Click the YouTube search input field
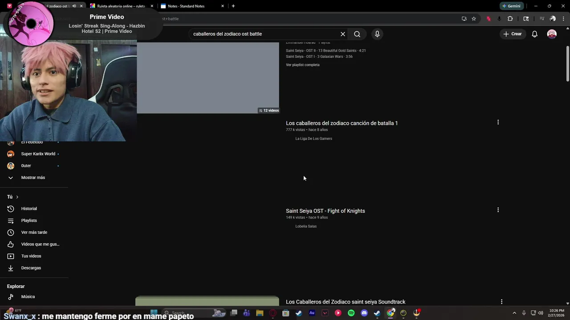Viewport: 570px width, 320px height. (x=264, y=34)
